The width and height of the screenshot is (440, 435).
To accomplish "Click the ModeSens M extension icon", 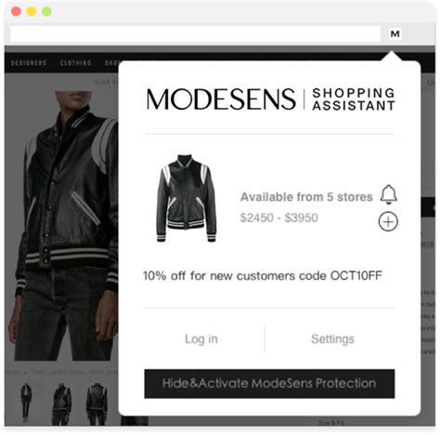I will coord(395,33).
